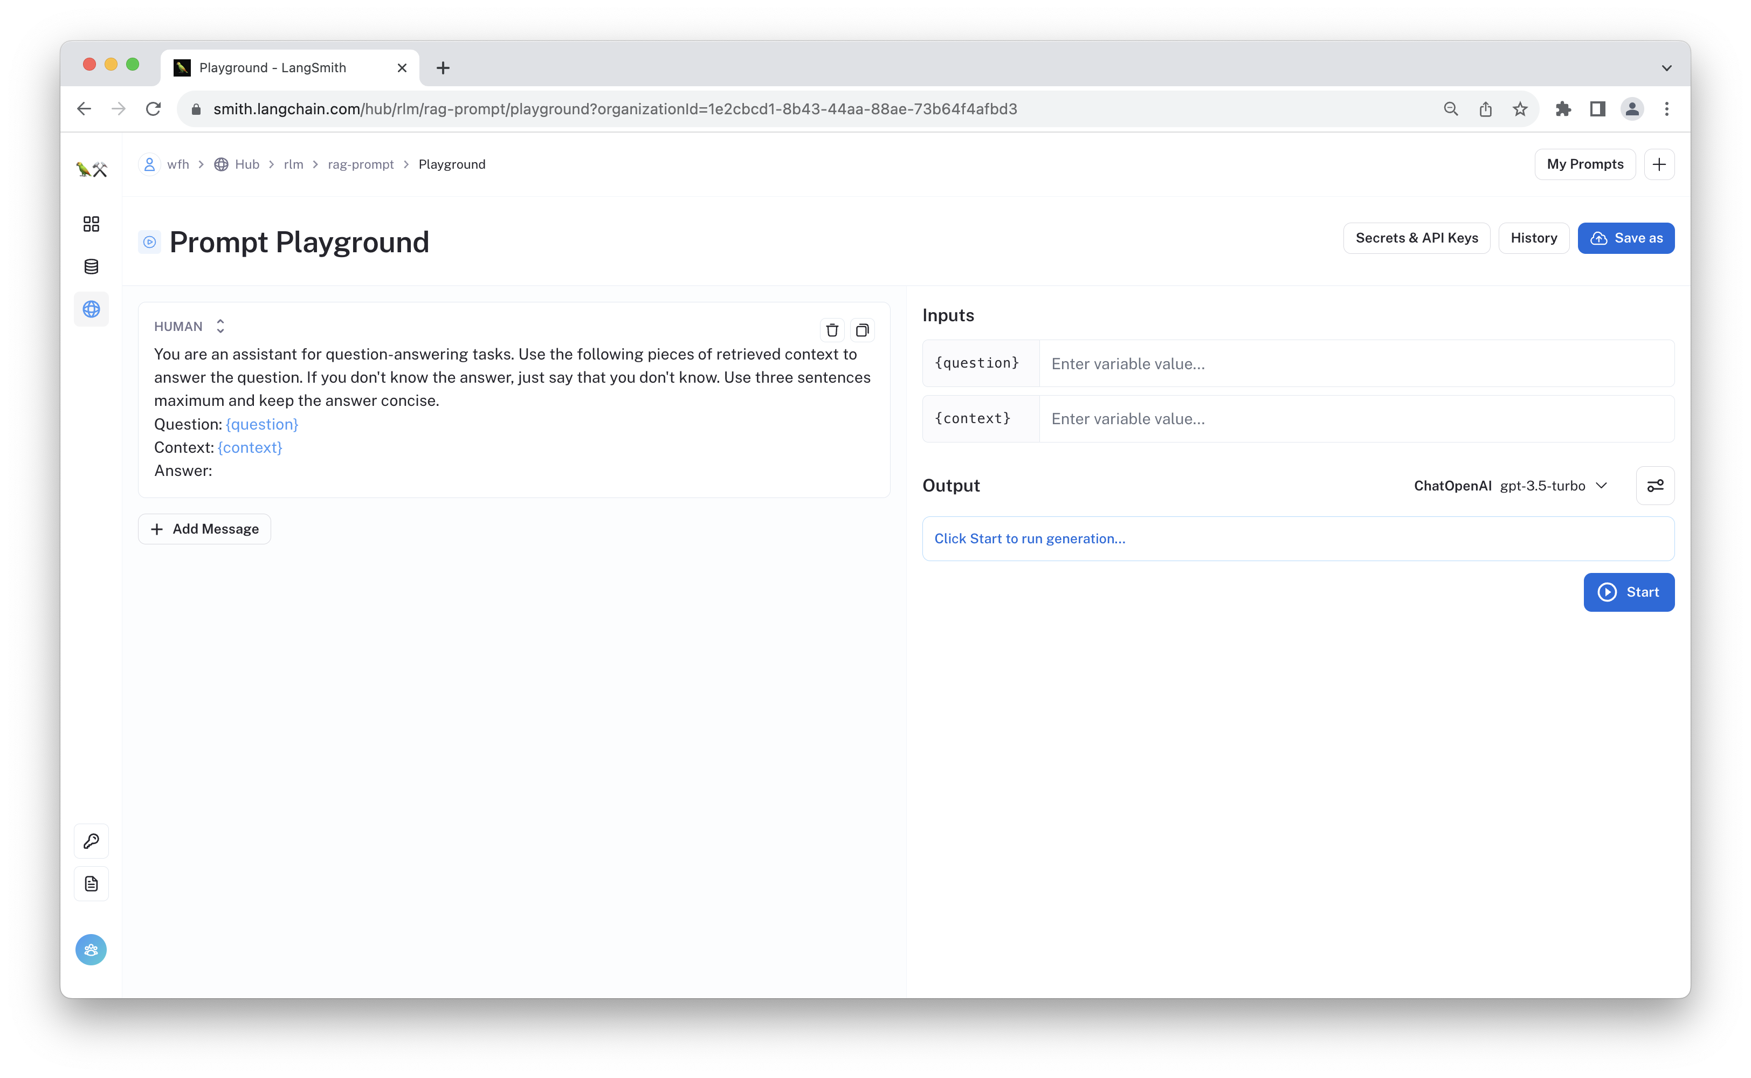Click the {question} variable in prompt text
Screen dimensions: 1751x1078
[261, 424]
